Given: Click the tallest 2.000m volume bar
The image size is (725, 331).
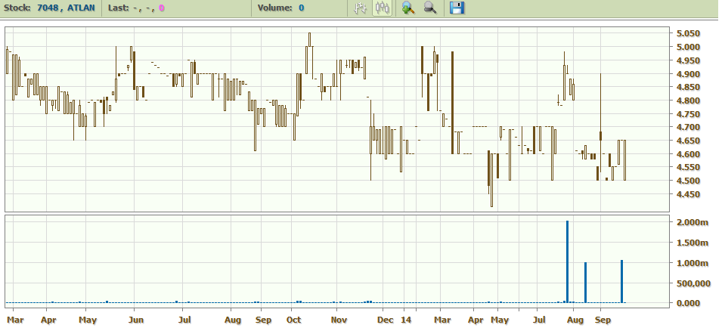Looking at the screenshot, I should tap(567, 261).
